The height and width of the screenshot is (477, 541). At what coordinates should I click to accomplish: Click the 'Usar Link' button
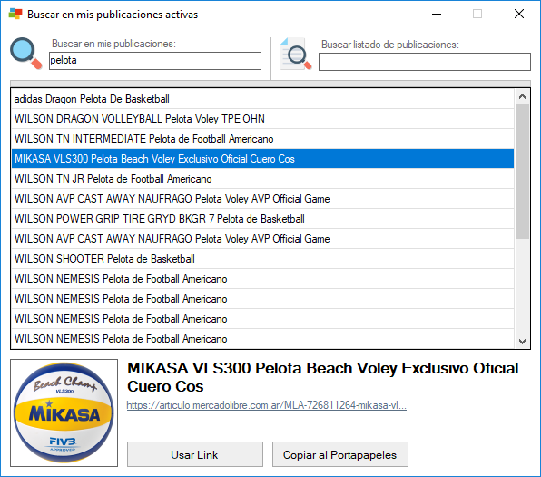click(x=195, y=454)
